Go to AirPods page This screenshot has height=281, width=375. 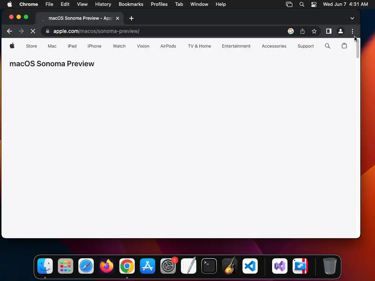168,46
